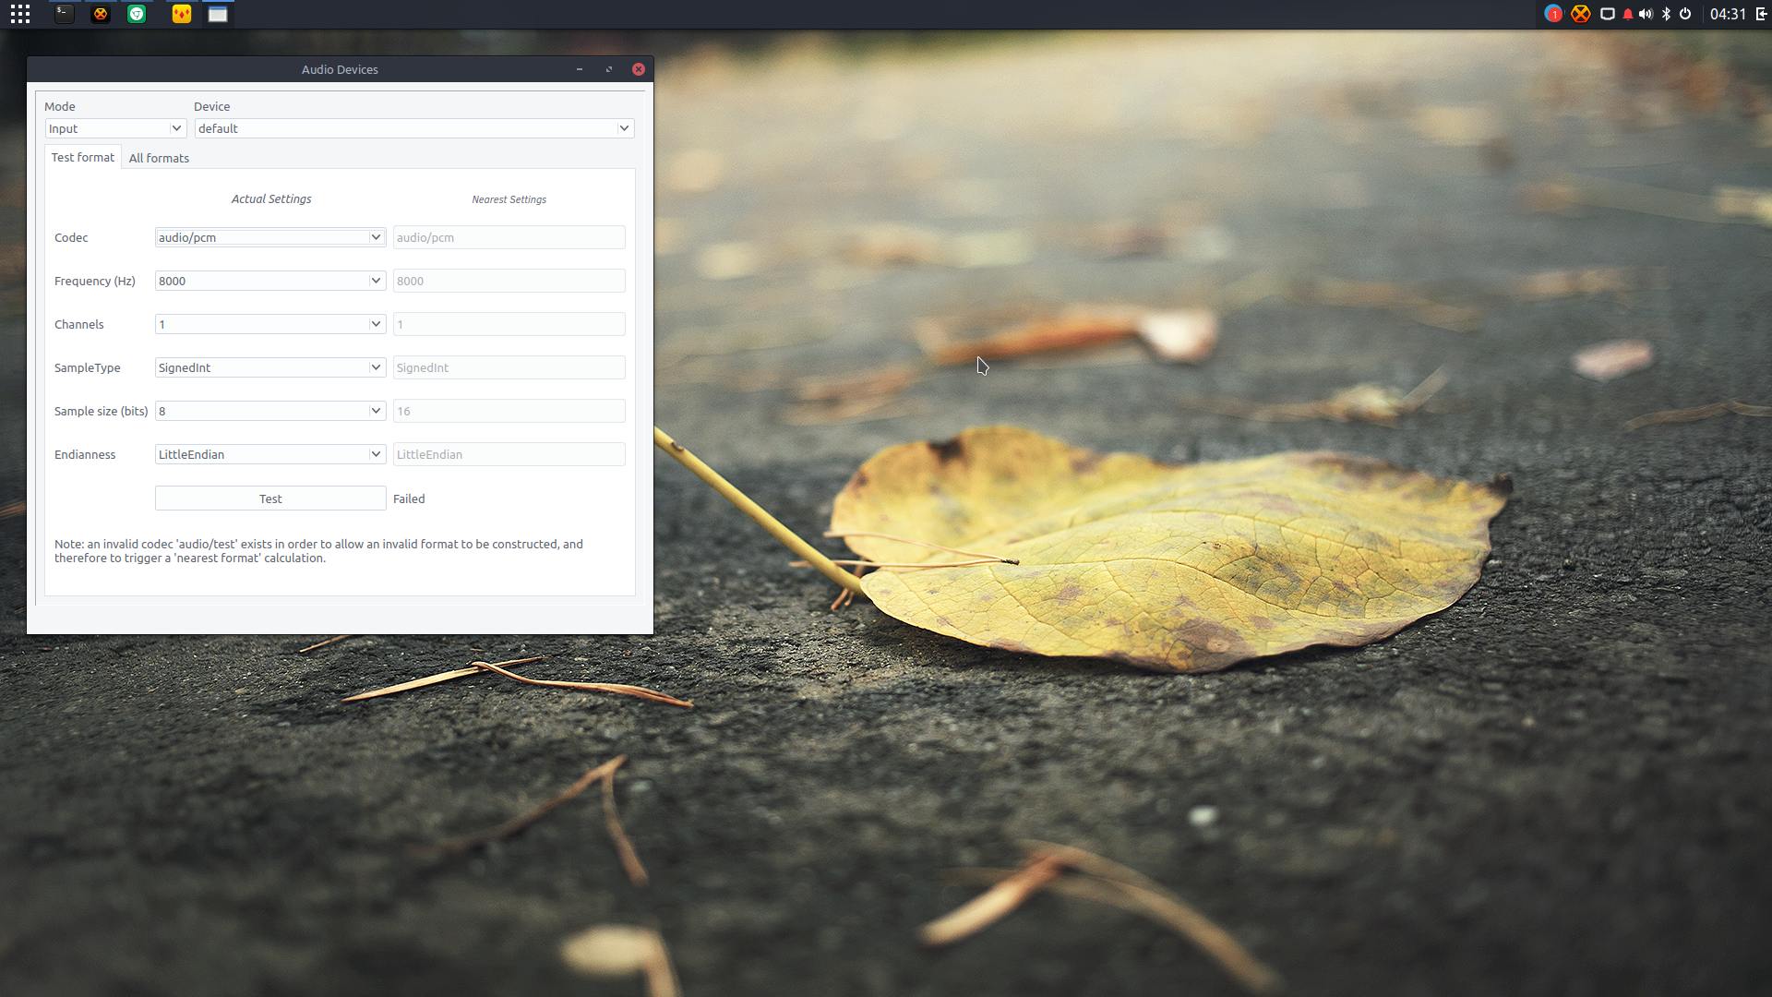The height and width of the screenshot is (997, 1772).
Task: Click the log out arrow icon
Action: pos(1761,14)
